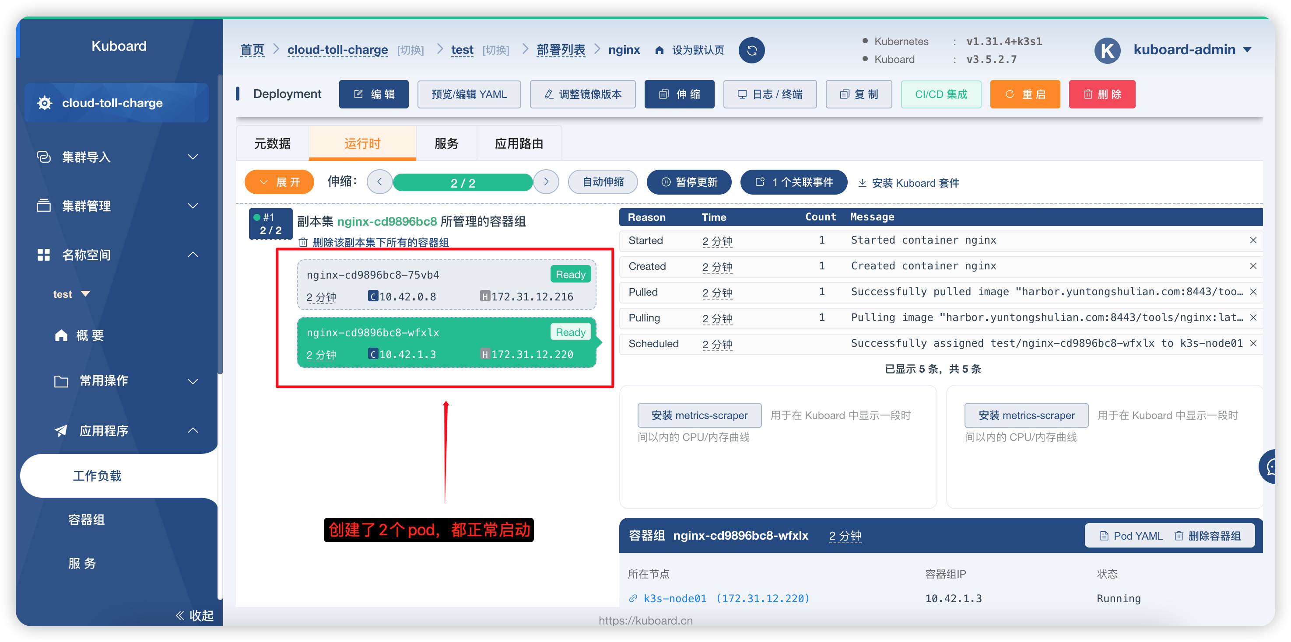Click 收起 to collapse the sidebar

coord(194,615)
